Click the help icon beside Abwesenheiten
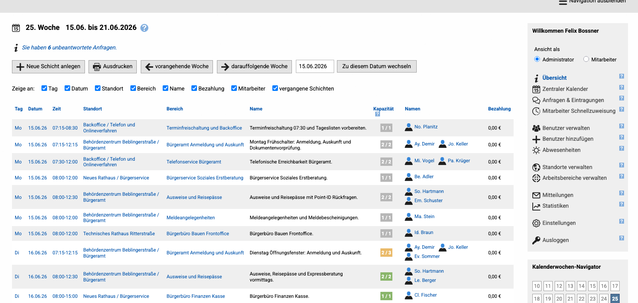Viewport: 638px width, 303px height. coord(621,148)
